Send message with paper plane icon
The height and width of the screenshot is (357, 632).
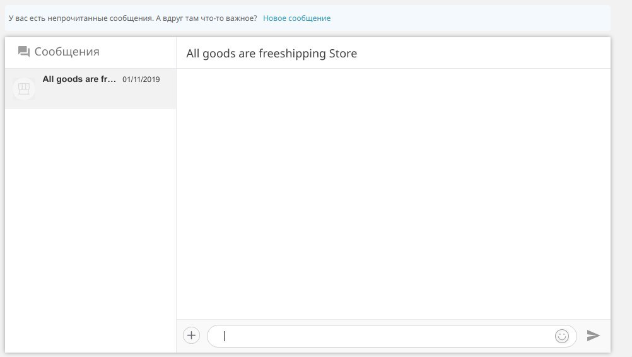click(594, 336)
